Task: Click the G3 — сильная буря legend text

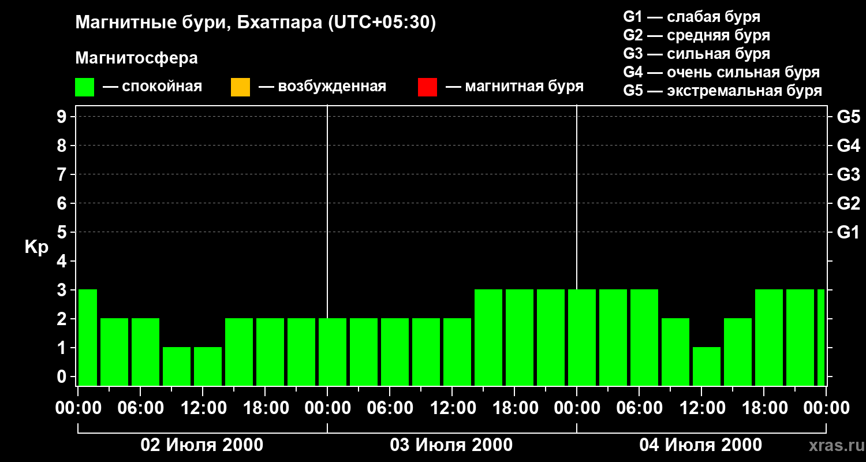Action: [x=697, y=54]
